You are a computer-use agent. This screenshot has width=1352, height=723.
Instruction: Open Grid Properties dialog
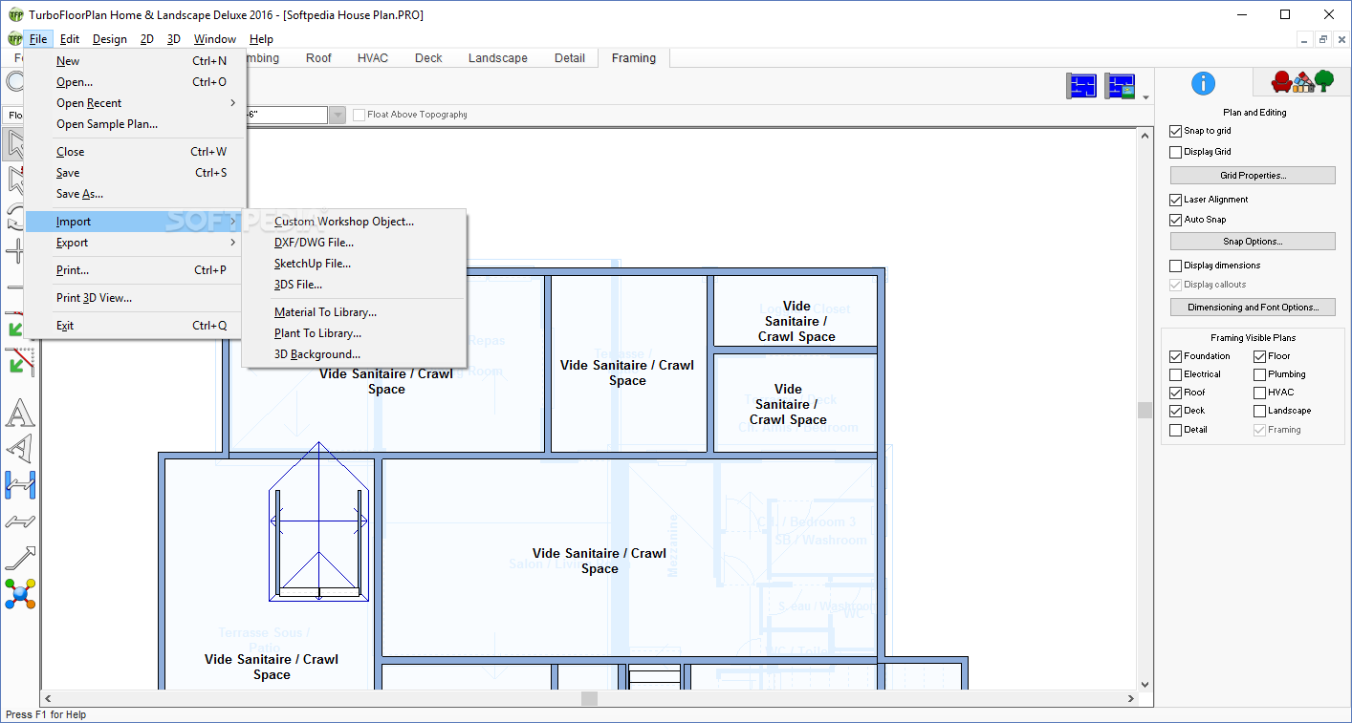(1253, 176)
